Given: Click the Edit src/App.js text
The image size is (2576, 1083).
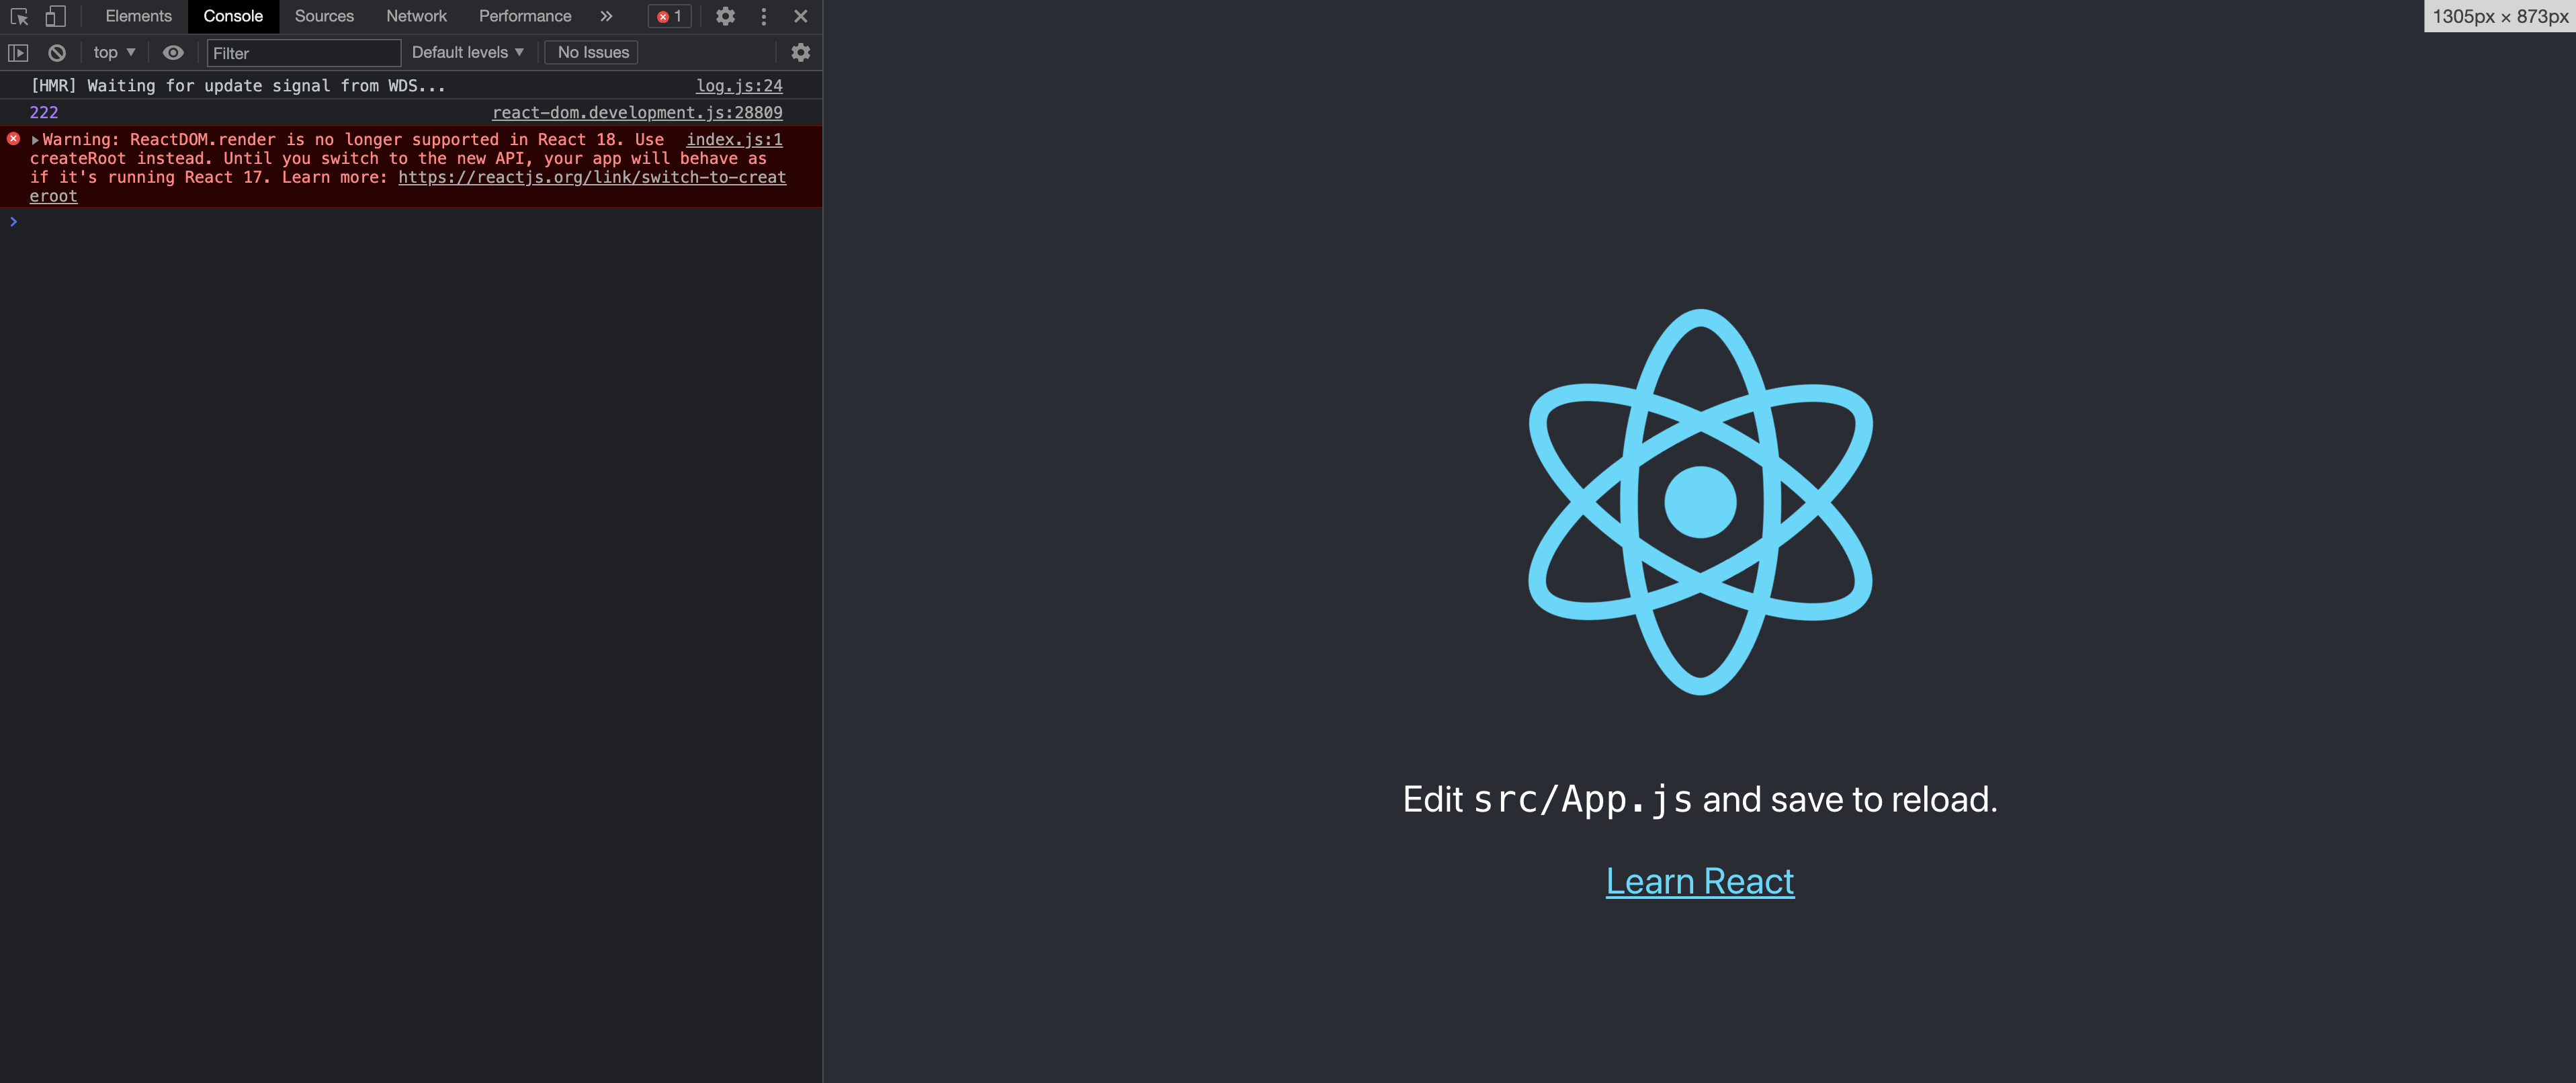Looking at the screenshot, I should pos(1700,799).
